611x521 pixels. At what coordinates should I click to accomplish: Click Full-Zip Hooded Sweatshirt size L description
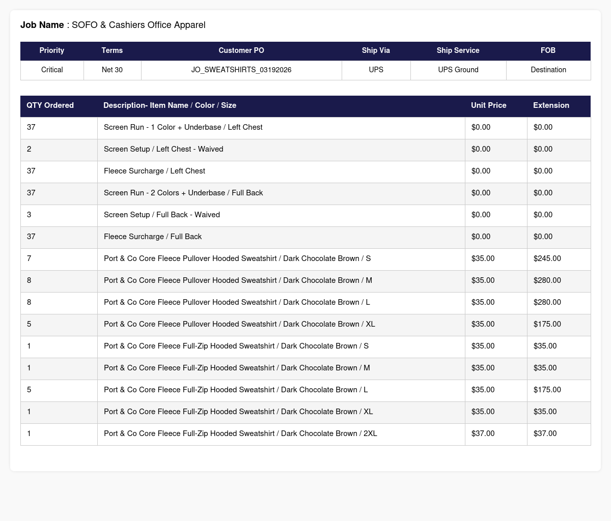pos(236,390)
